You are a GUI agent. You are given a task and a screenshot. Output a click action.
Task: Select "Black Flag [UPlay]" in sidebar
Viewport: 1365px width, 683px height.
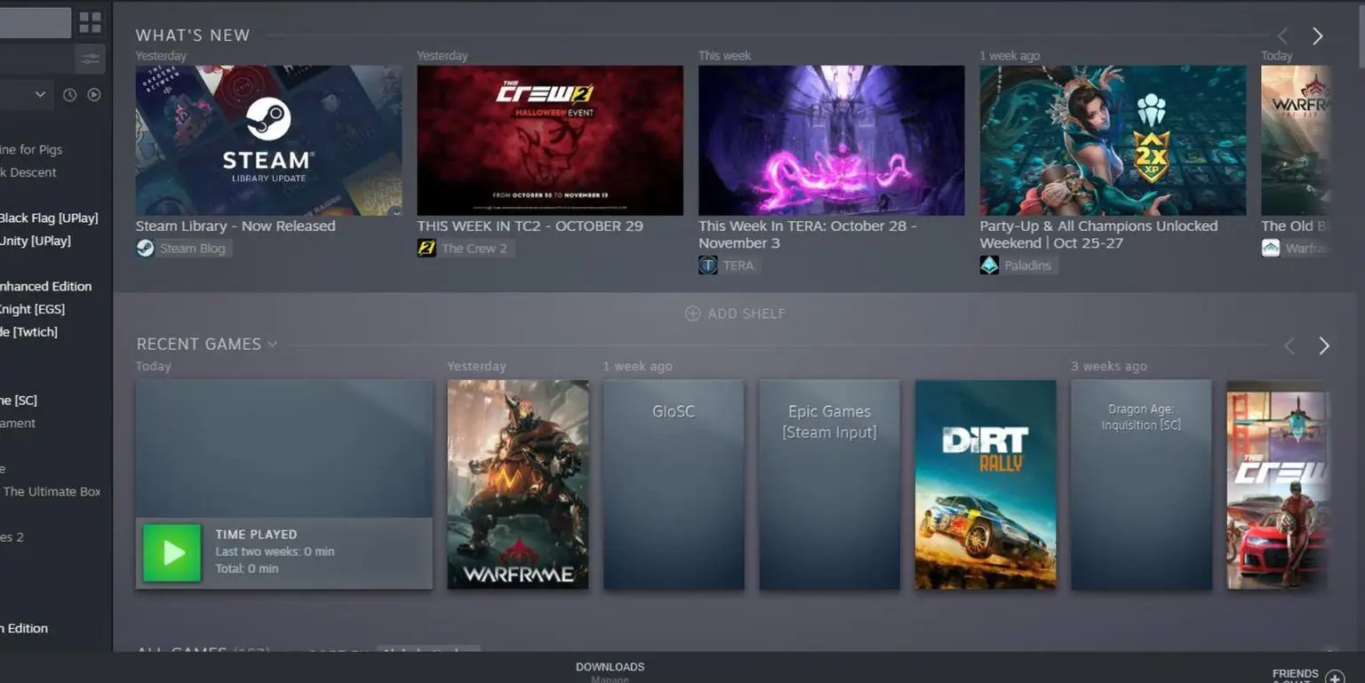tap(49, 218)
